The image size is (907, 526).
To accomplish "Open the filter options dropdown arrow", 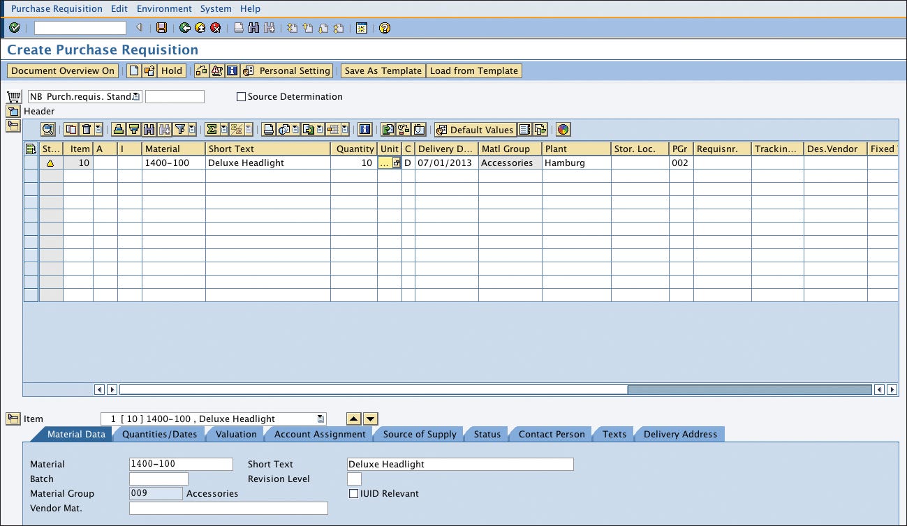I will click(191, 130).
